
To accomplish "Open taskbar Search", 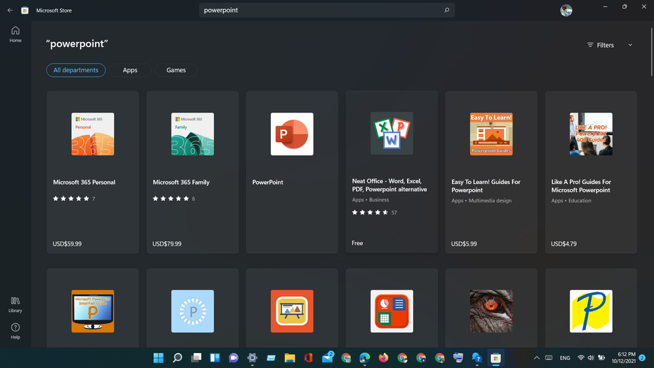I will (177, 358).
